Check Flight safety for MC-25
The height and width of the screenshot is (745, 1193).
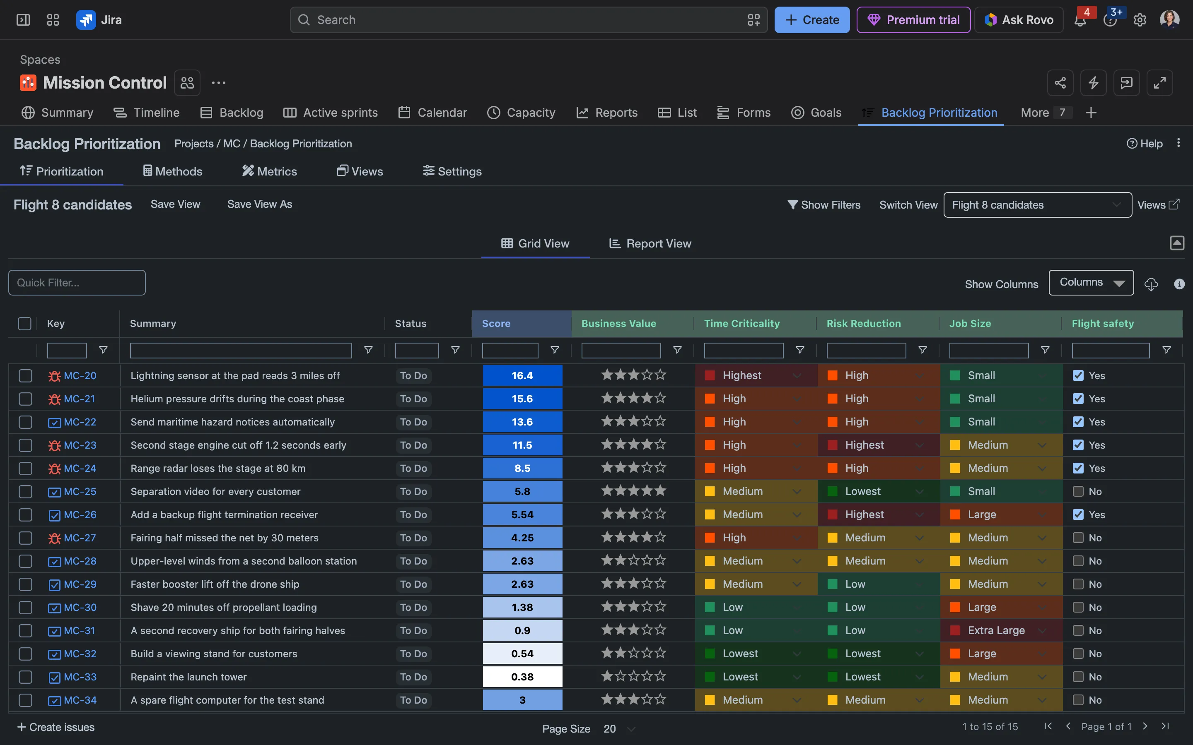pos(1078,491)
